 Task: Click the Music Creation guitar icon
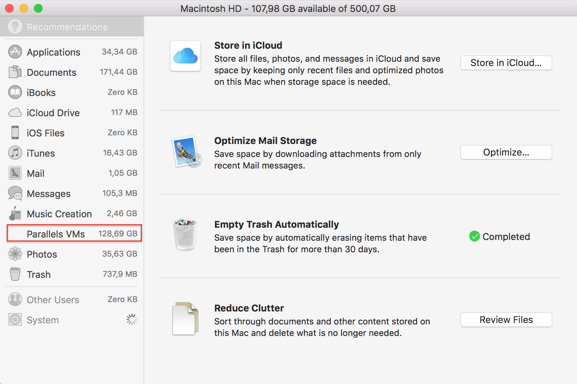coord(15,214)
